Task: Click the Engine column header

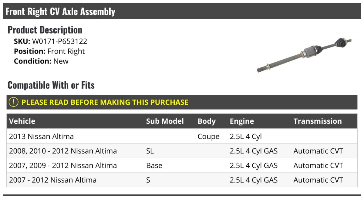Action: tap(242, 121)
